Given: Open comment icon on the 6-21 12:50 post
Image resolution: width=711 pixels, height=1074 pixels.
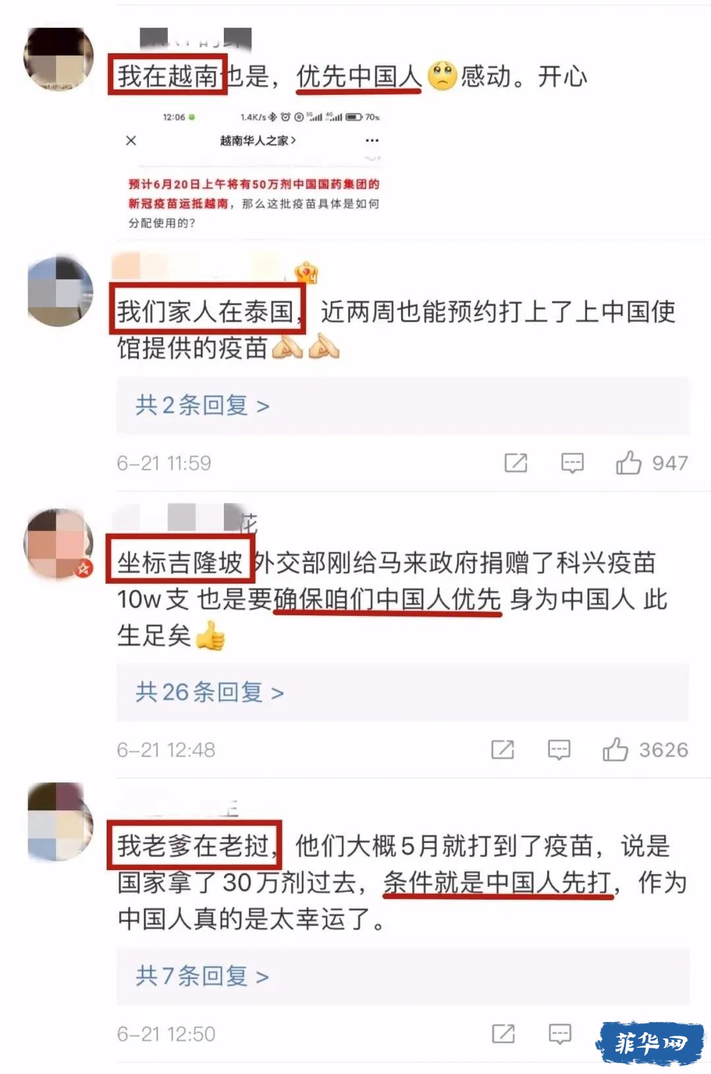Looking at the screenshot, I should pos(560,1034).
